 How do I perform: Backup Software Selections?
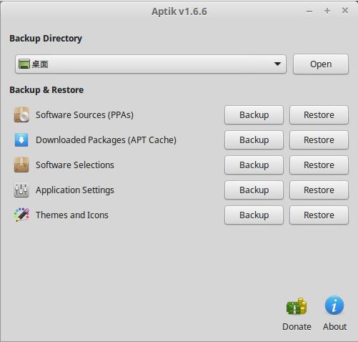point(254,165)
